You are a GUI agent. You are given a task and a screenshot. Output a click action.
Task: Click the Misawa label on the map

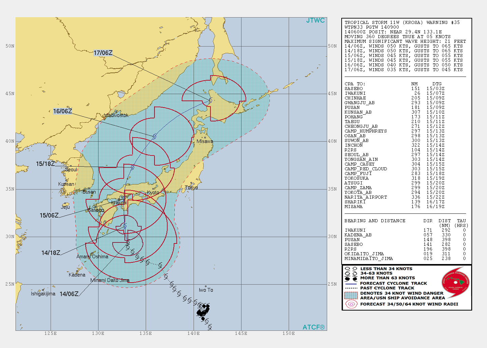(x=205, y=141)
